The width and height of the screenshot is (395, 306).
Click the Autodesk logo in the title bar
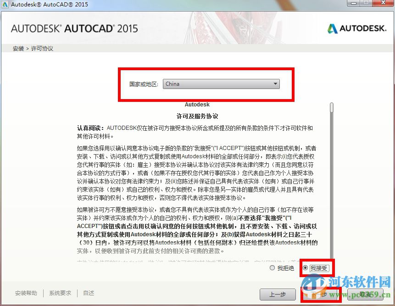click(x=6, y=4)
